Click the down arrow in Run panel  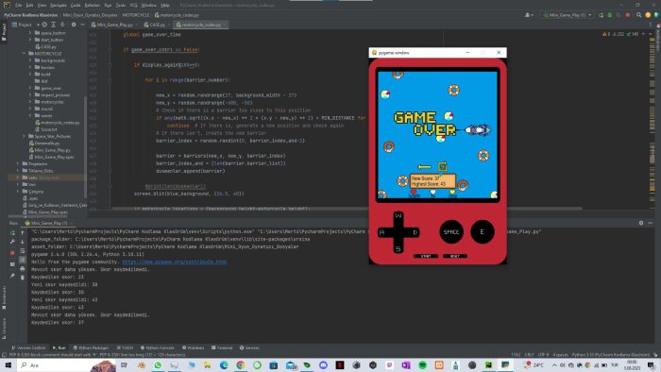click(23, 242)
